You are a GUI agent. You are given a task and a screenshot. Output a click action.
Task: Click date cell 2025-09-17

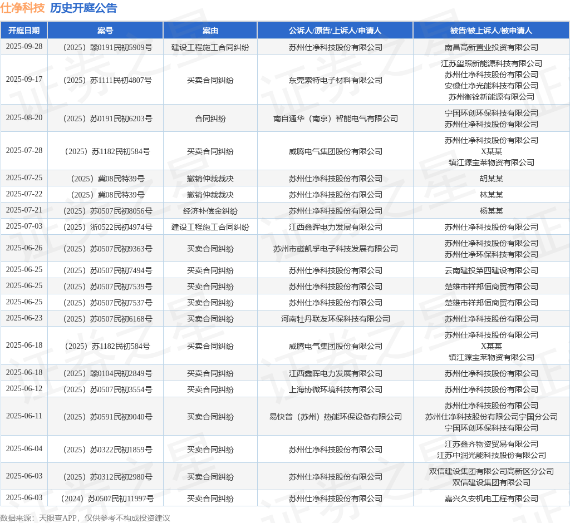click(24, 79)
